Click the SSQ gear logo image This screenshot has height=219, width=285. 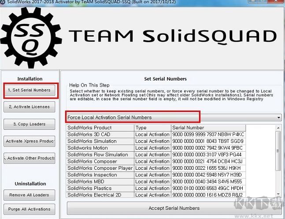click(x=31, y=38)
